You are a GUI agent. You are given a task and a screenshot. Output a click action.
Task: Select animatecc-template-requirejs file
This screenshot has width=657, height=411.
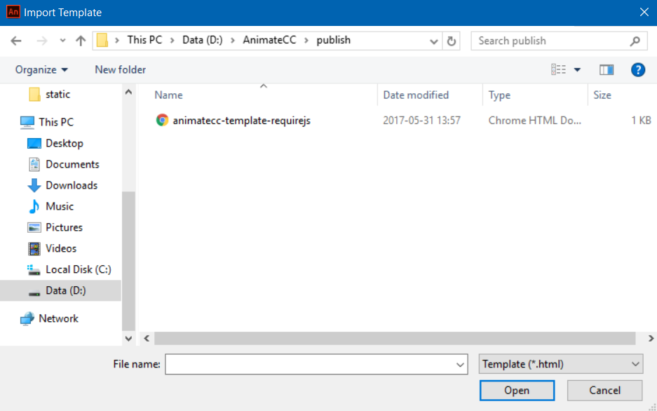coord(241,121)
